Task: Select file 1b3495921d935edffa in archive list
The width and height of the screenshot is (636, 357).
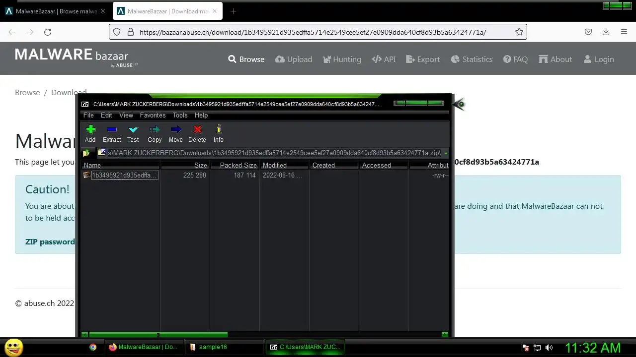Action: point(121,175)
